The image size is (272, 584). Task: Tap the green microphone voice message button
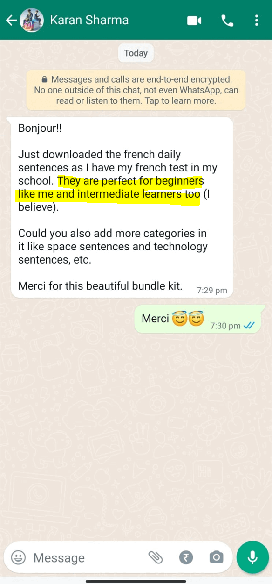click(252, 557)
